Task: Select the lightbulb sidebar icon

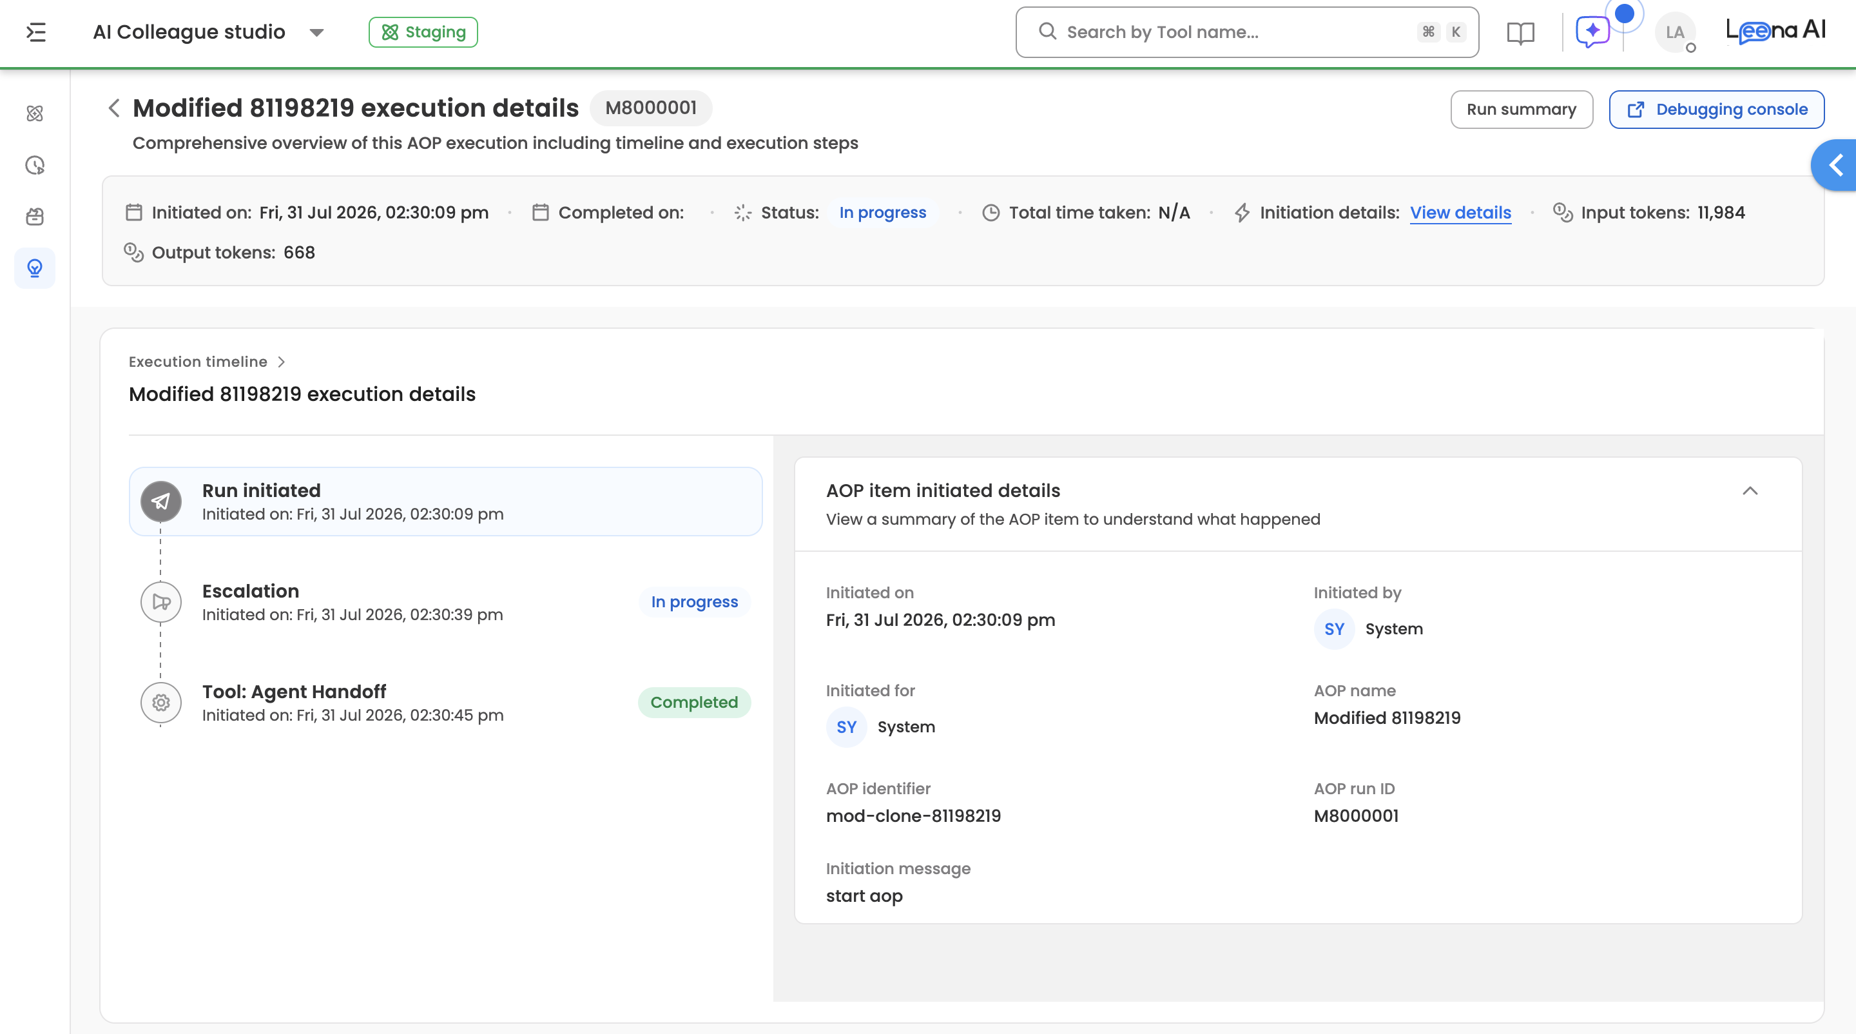Action: (35, 268)
